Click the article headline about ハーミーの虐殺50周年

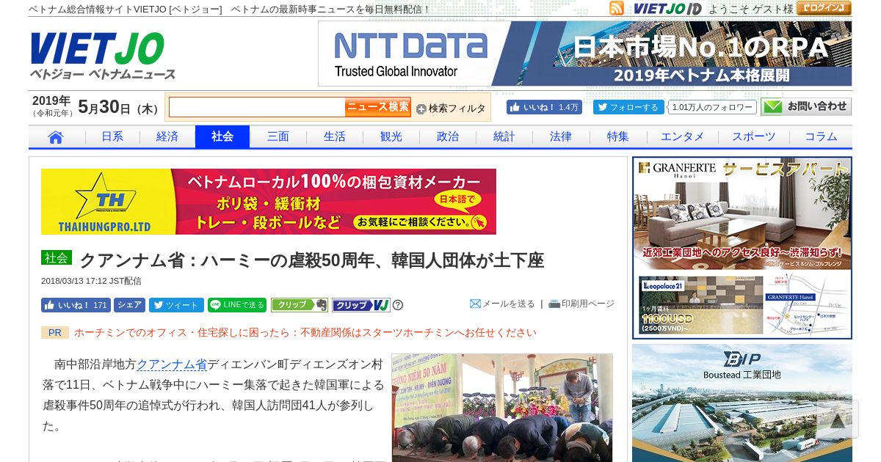point(311,260)
